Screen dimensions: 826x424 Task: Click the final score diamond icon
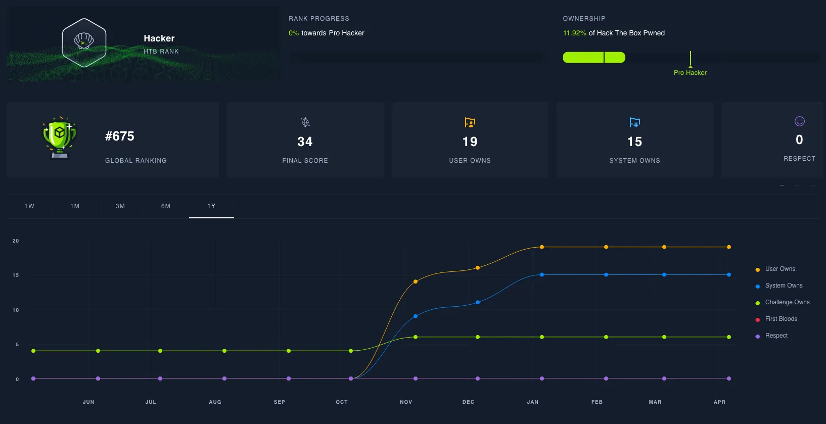305,122
